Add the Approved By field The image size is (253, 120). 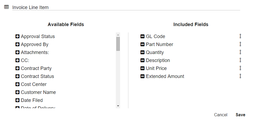(18, 44)
